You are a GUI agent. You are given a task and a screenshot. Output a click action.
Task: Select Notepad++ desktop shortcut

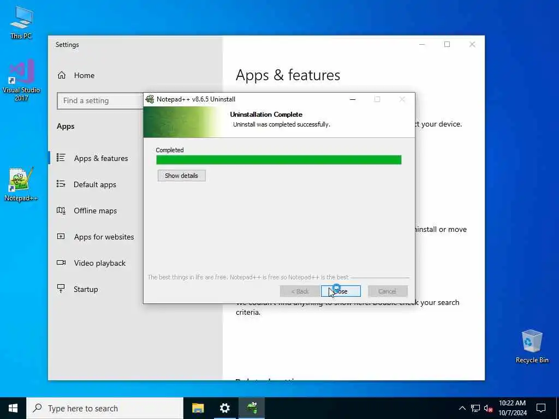pos(21,184)
